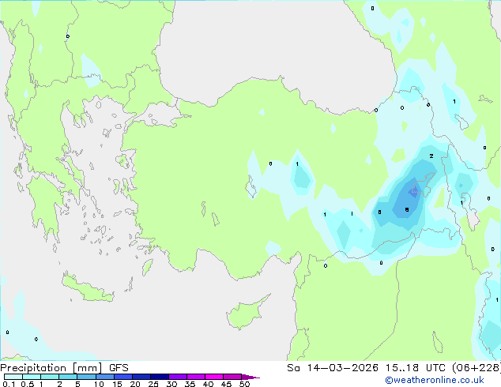501x387 pixels.
Task: Click the 10–15 mm blue legend swatch
Action: coord(104,377)
